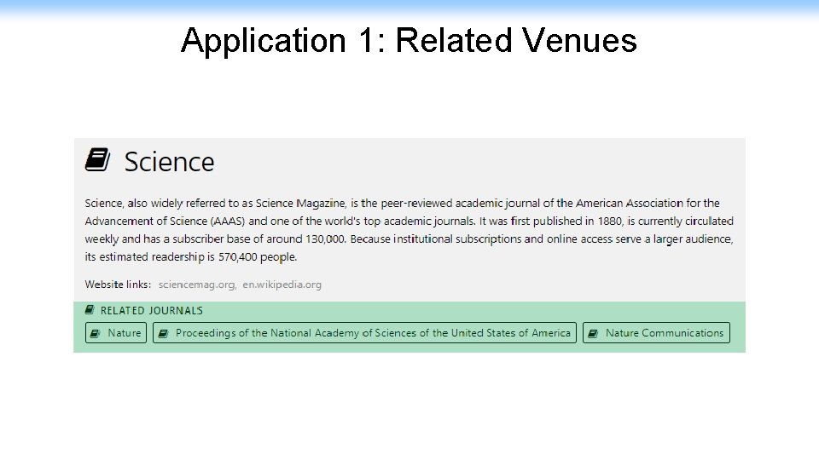This screenshot has height=460, width=819.
Task: Click the description line starting 'weekly and has a subscriber'
Action: click(x=409, y=239)
